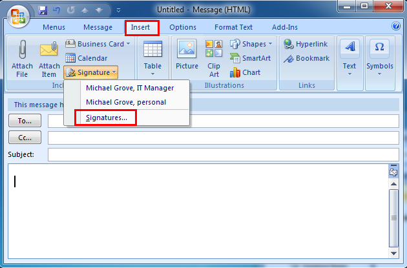Click into the Subject field
This screenshot has width=407, height=268.
pos(223,155)
